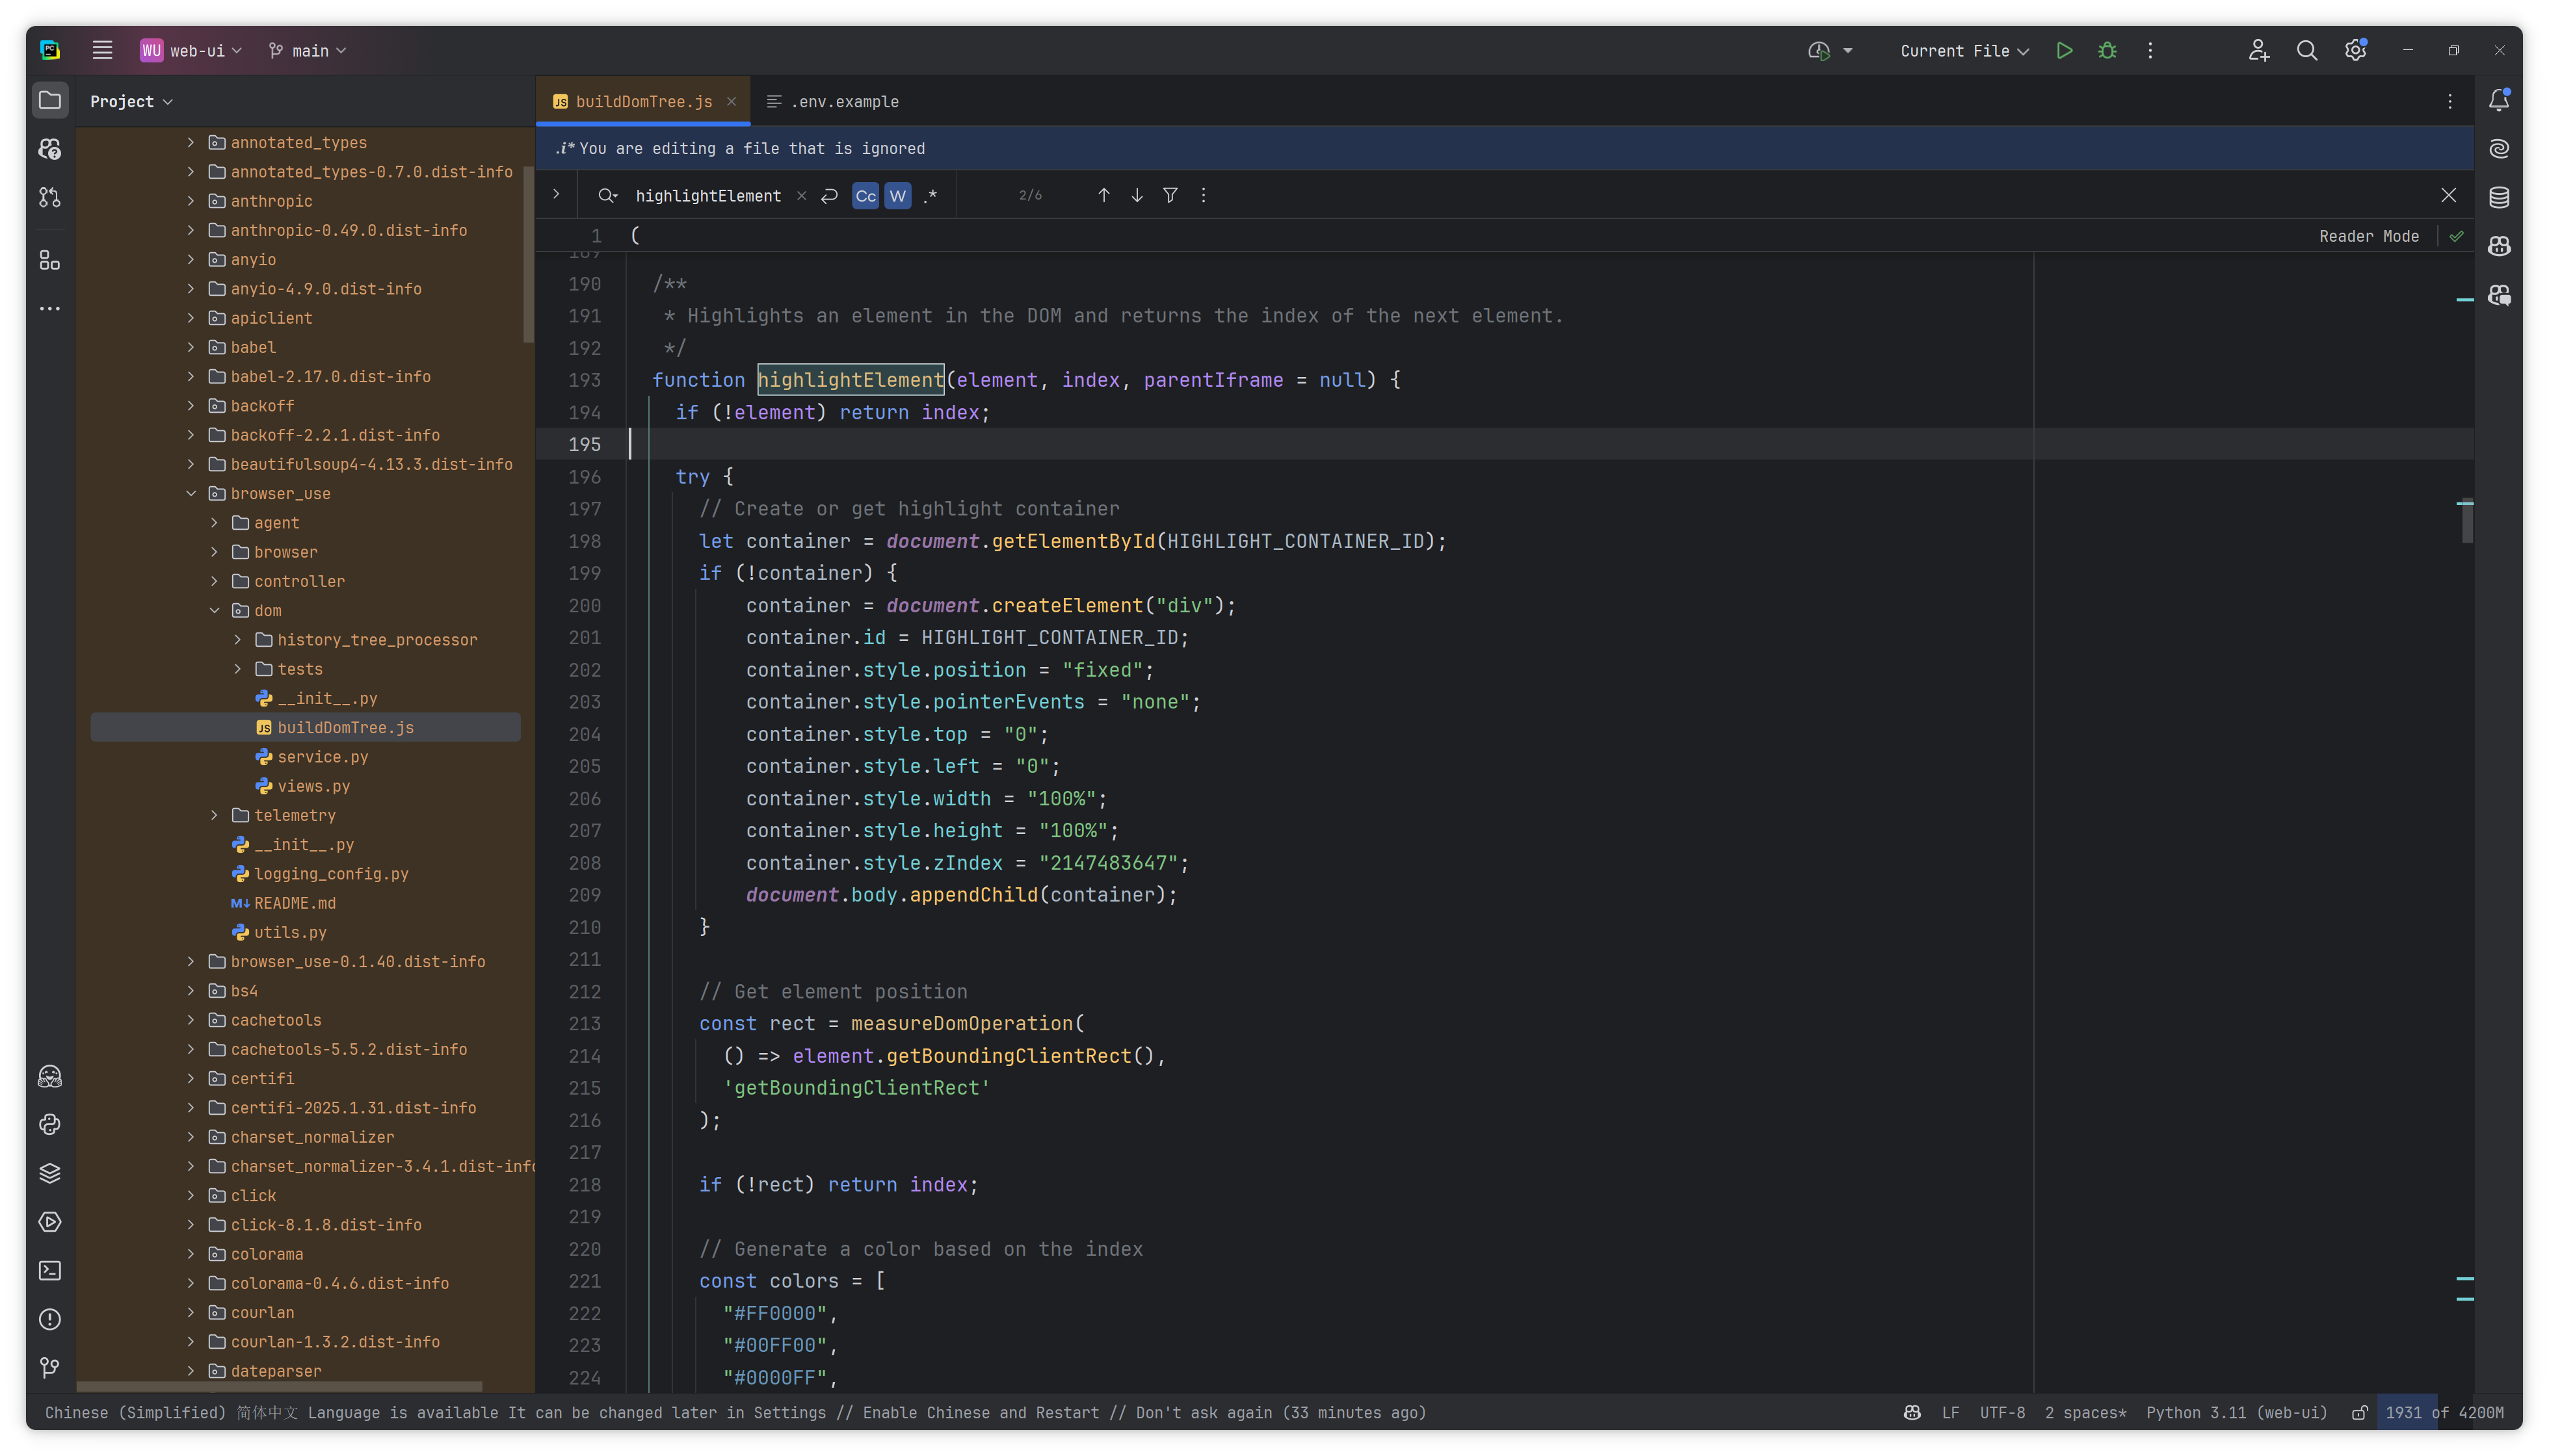Click Reader Mode in the editor
Screen dimensions: 2549x1456
coord(2368,236)
